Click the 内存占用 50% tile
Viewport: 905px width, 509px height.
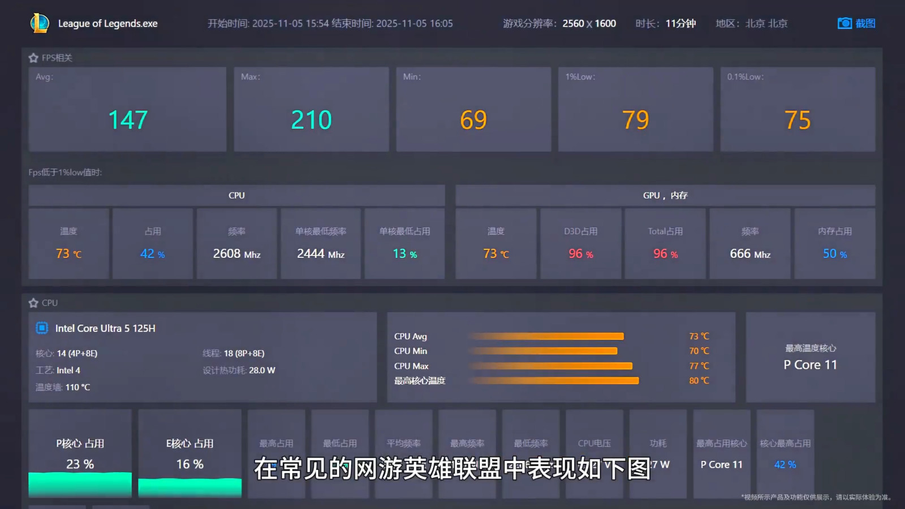[x=834, y=244]
